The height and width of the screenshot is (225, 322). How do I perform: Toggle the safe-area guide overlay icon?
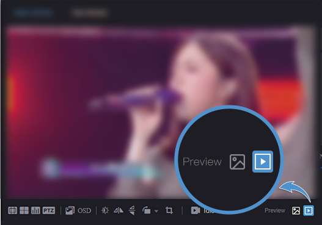(x=13, y=210)
